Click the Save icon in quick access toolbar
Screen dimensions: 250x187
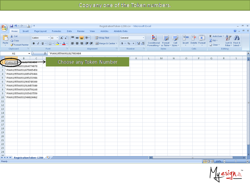tap(11, 26)
